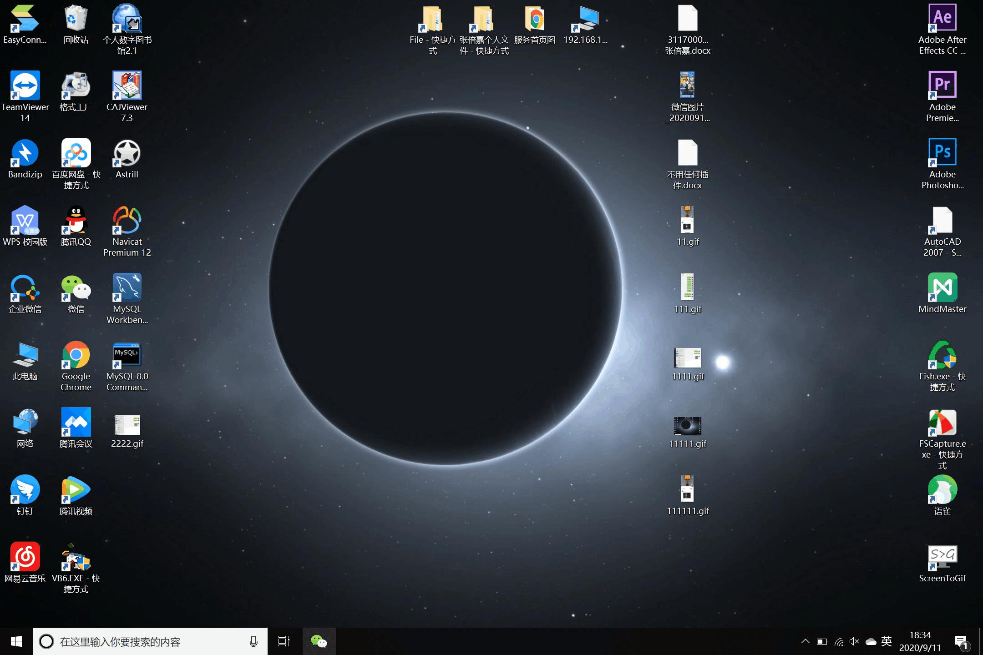983x655 pixels.
Task: Click the MindMaster shortcut icon
Action: (942, 288)
